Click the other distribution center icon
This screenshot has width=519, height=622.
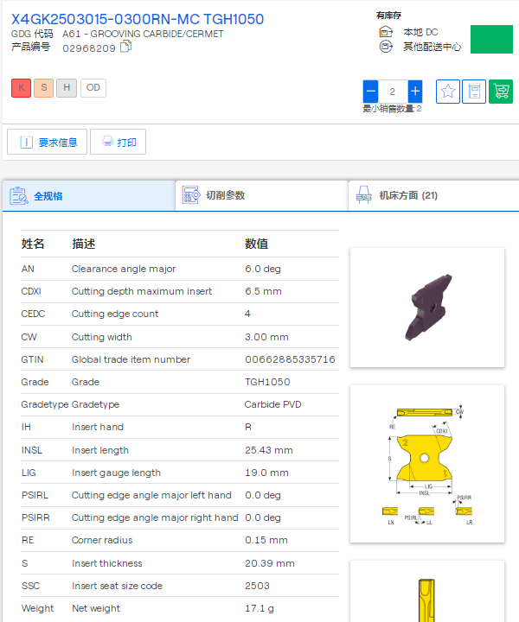click(x=386, y=47)
